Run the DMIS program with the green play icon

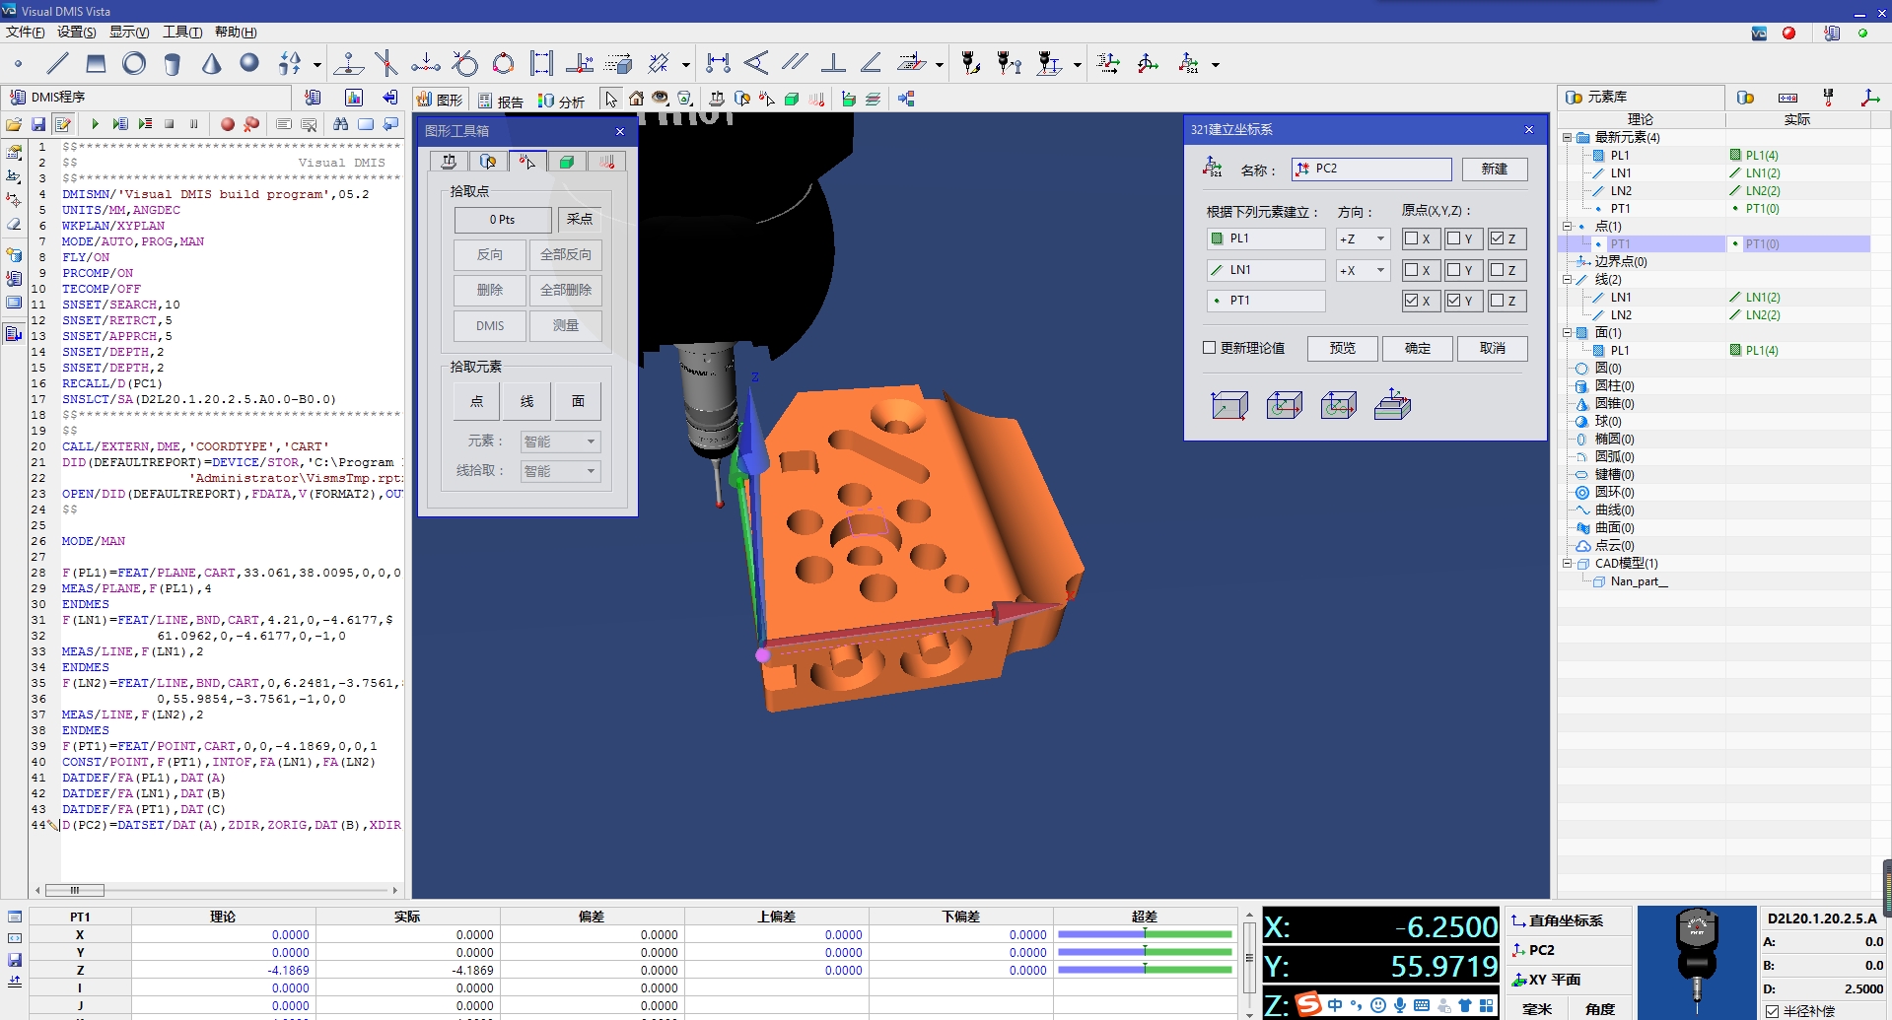click(95, 124)
